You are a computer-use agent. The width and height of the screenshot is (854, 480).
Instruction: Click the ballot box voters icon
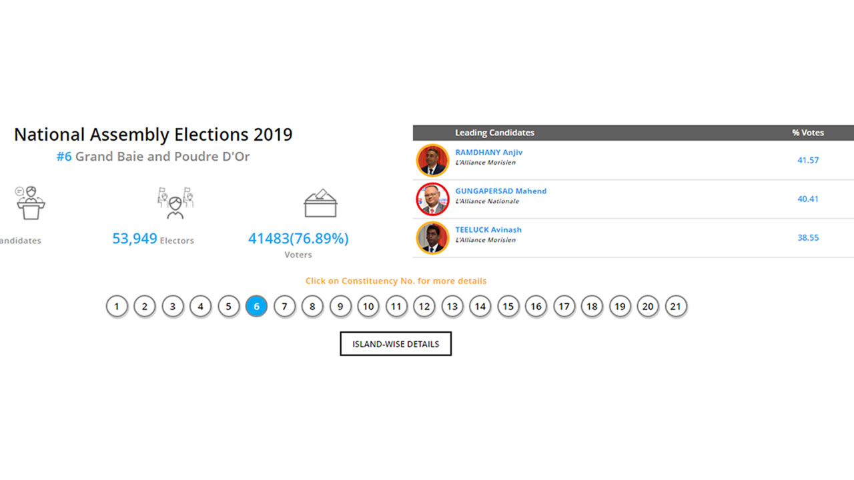point(320,203)
